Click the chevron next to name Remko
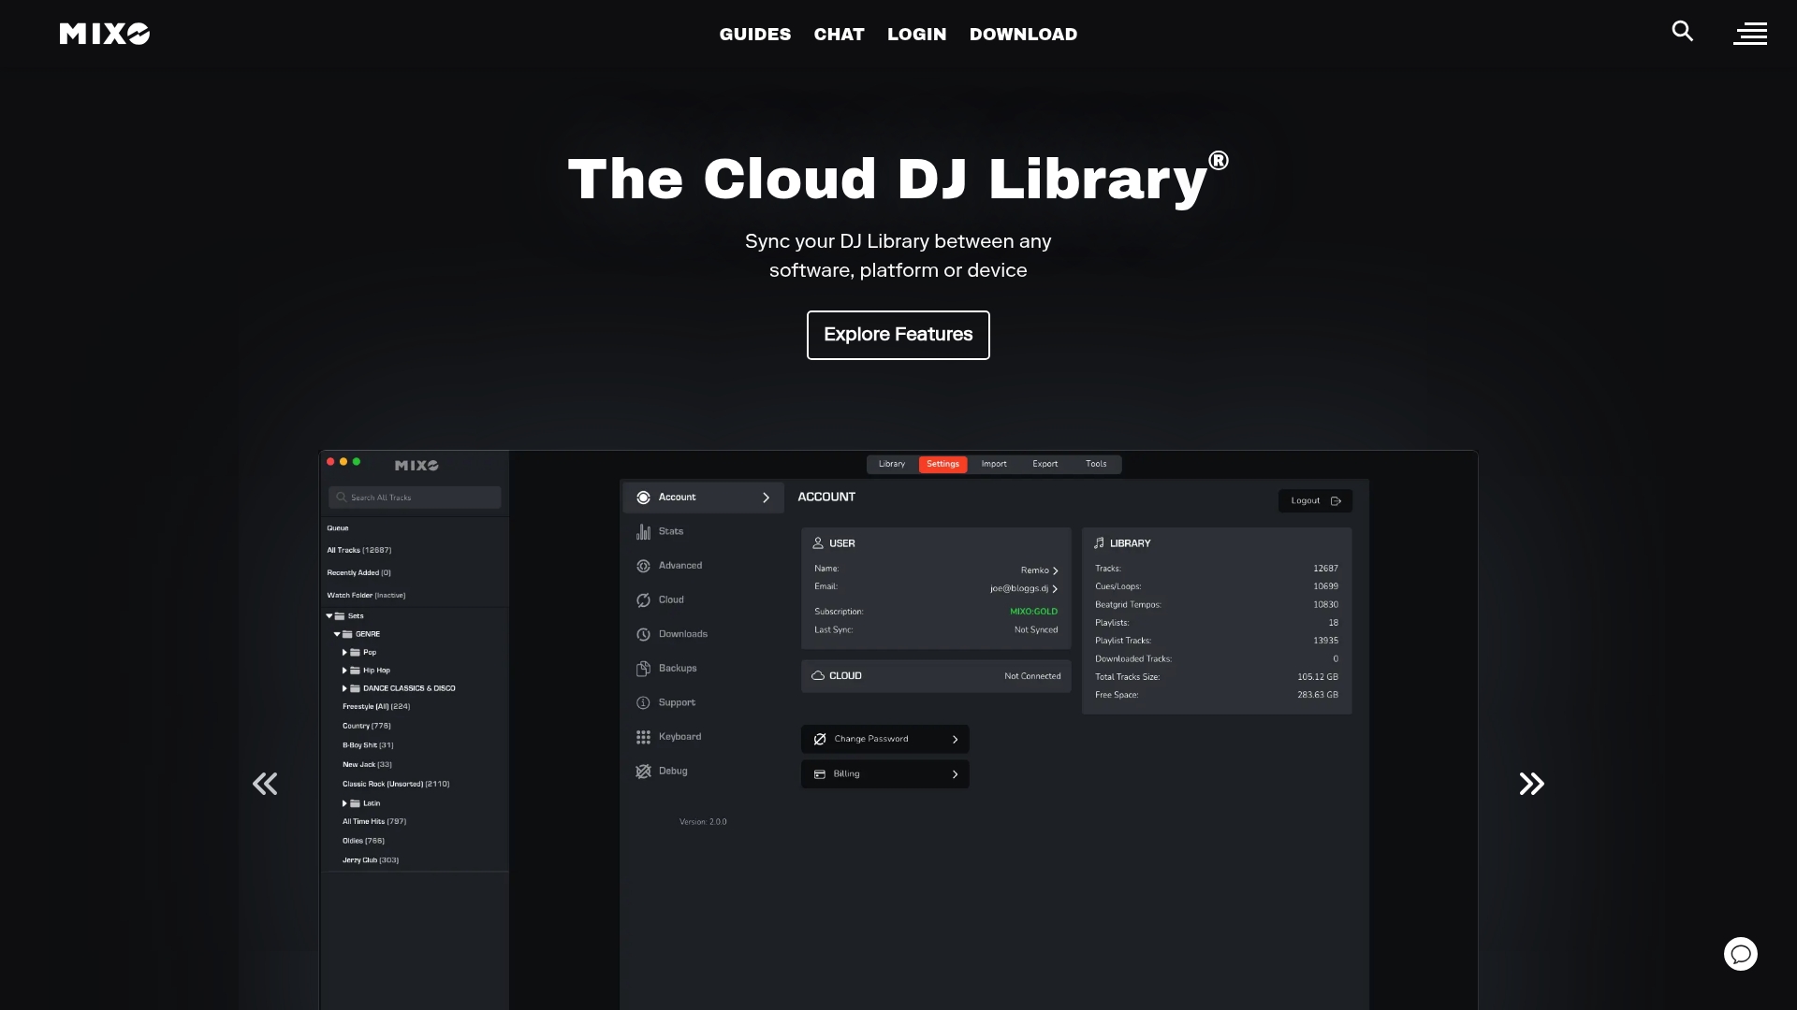 click(1056, 570)
